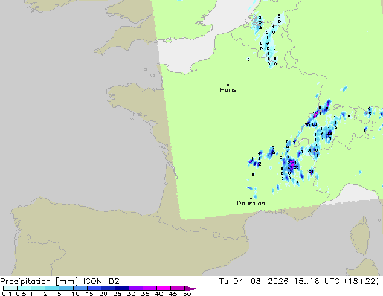Select the 45 mm magenta legend swatch
Image resolution: width=383 pixels, height=296 pixels.
178,288
